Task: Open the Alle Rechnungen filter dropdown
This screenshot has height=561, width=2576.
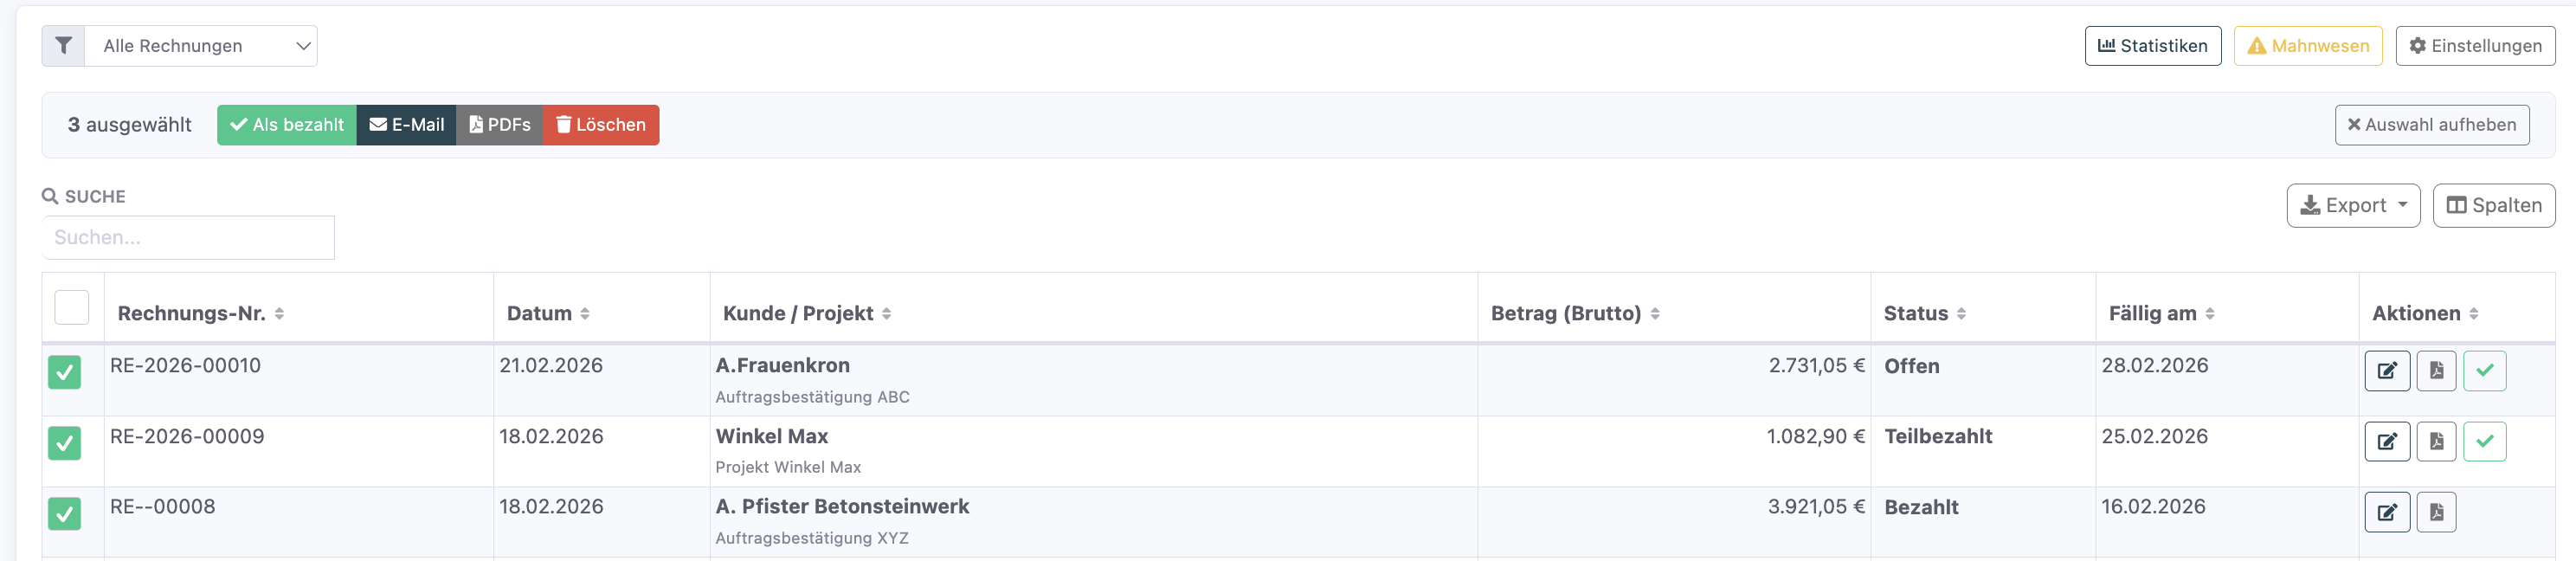Action: (201, 46)
